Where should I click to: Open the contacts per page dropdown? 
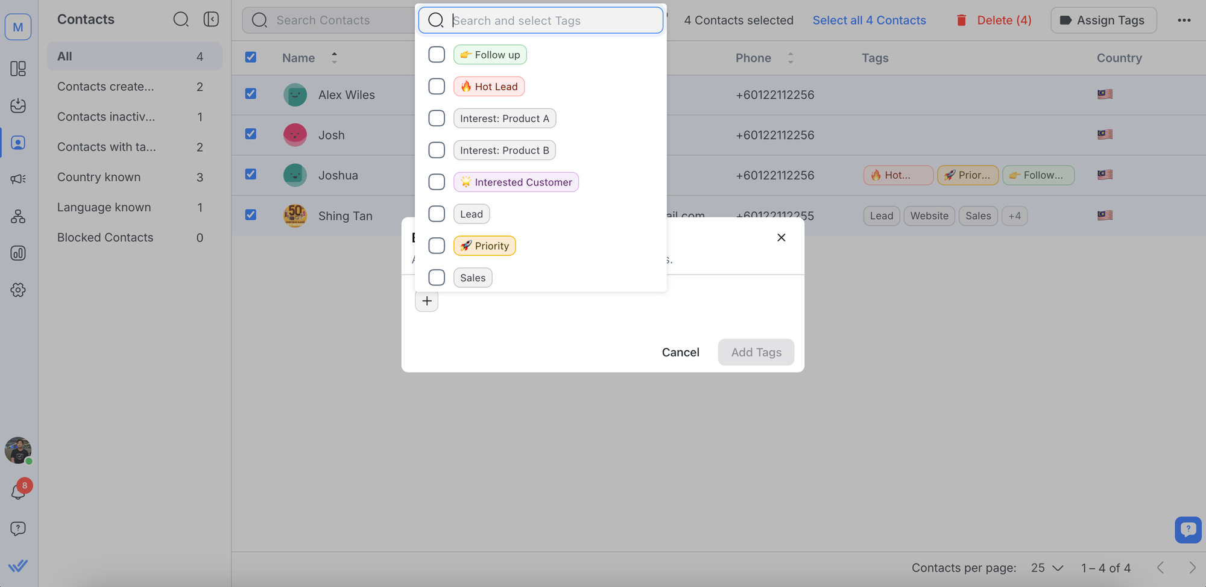tap(1047, 568)
